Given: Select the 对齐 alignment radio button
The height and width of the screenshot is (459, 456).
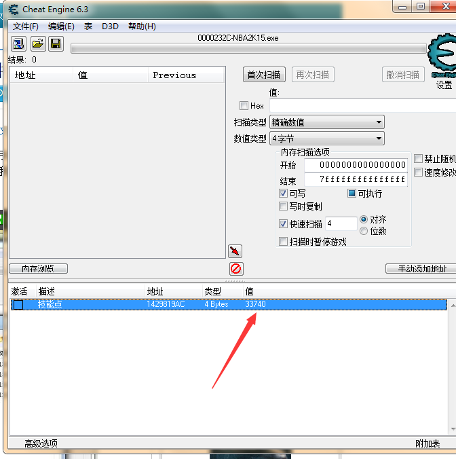Looking at the screenshot, I should (x=364, y=219).
